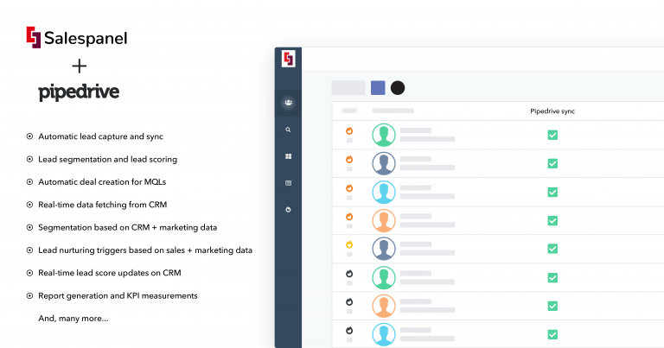Select the flame icon in the dark sidebar

click(x=289, y=210)
